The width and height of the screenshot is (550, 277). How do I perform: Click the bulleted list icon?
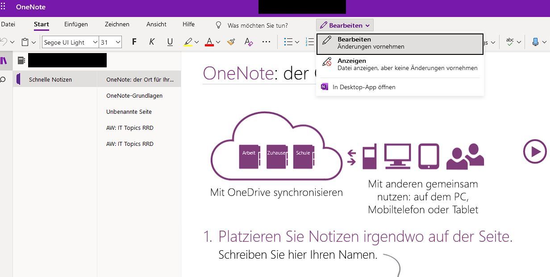(288, 42)
